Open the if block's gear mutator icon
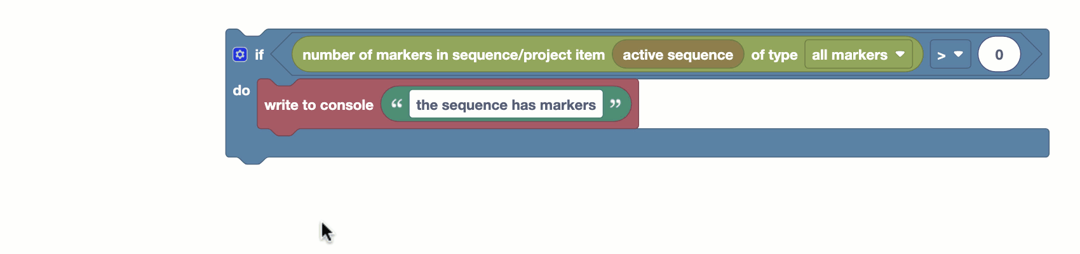1080x254 pixels. pos(240,55)
